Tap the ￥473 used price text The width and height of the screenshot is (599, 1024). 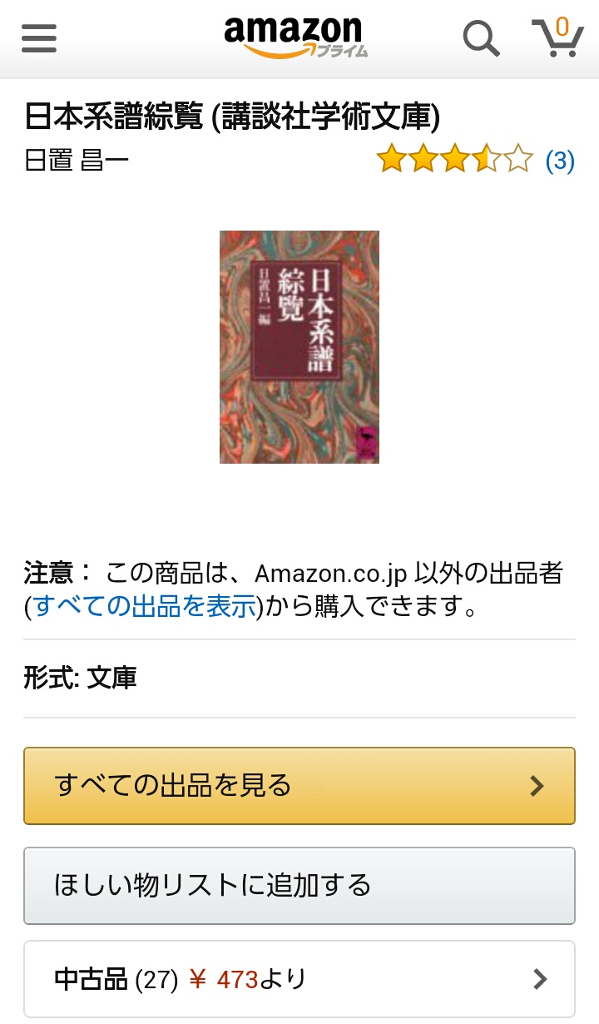[x=223, y=980]
